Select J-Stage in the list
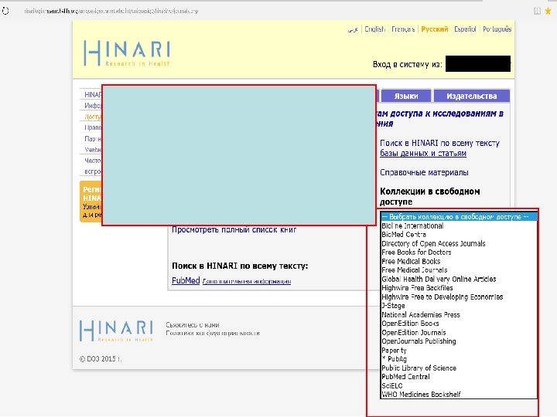The image size is (557, 417). (x=459, y=306)
